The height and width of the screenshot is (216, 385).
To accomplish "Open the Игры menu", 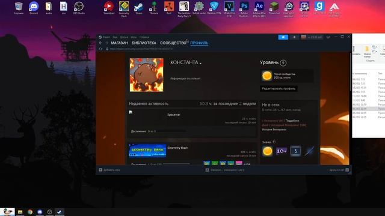I will 134,37.
